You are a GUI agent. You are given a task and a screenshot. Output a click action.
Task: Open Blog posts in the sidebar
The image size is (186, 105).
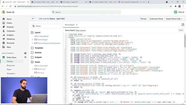tap(11, 65)
